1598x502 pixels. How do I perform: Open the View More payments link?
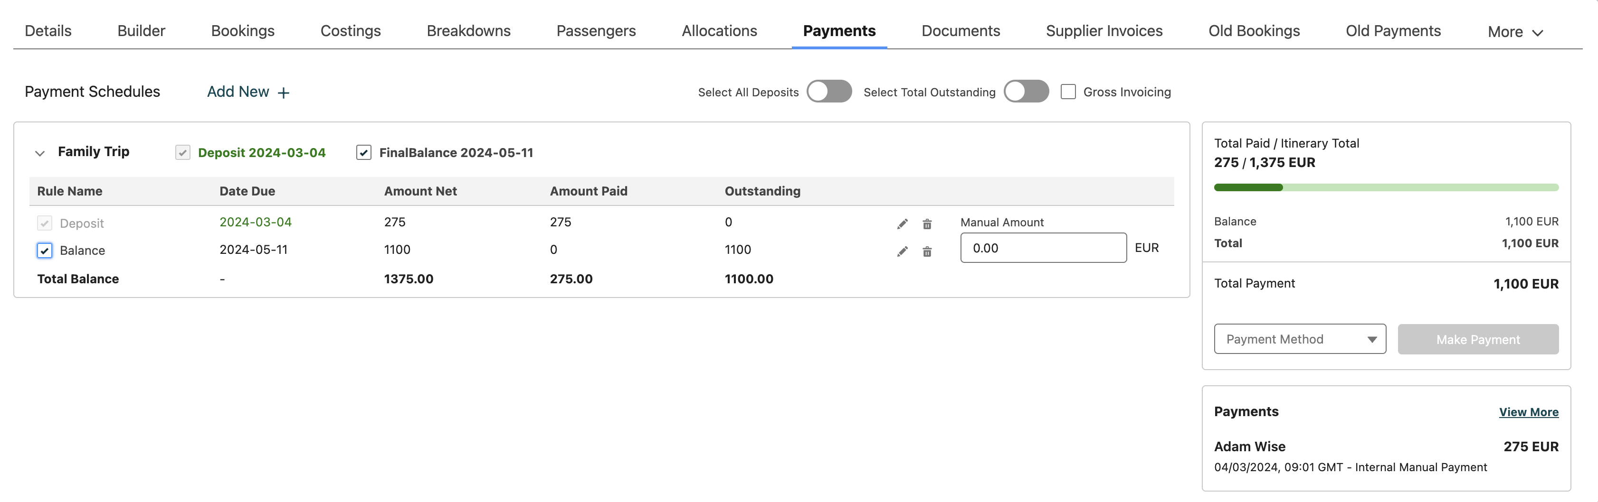coord(1528,412)
